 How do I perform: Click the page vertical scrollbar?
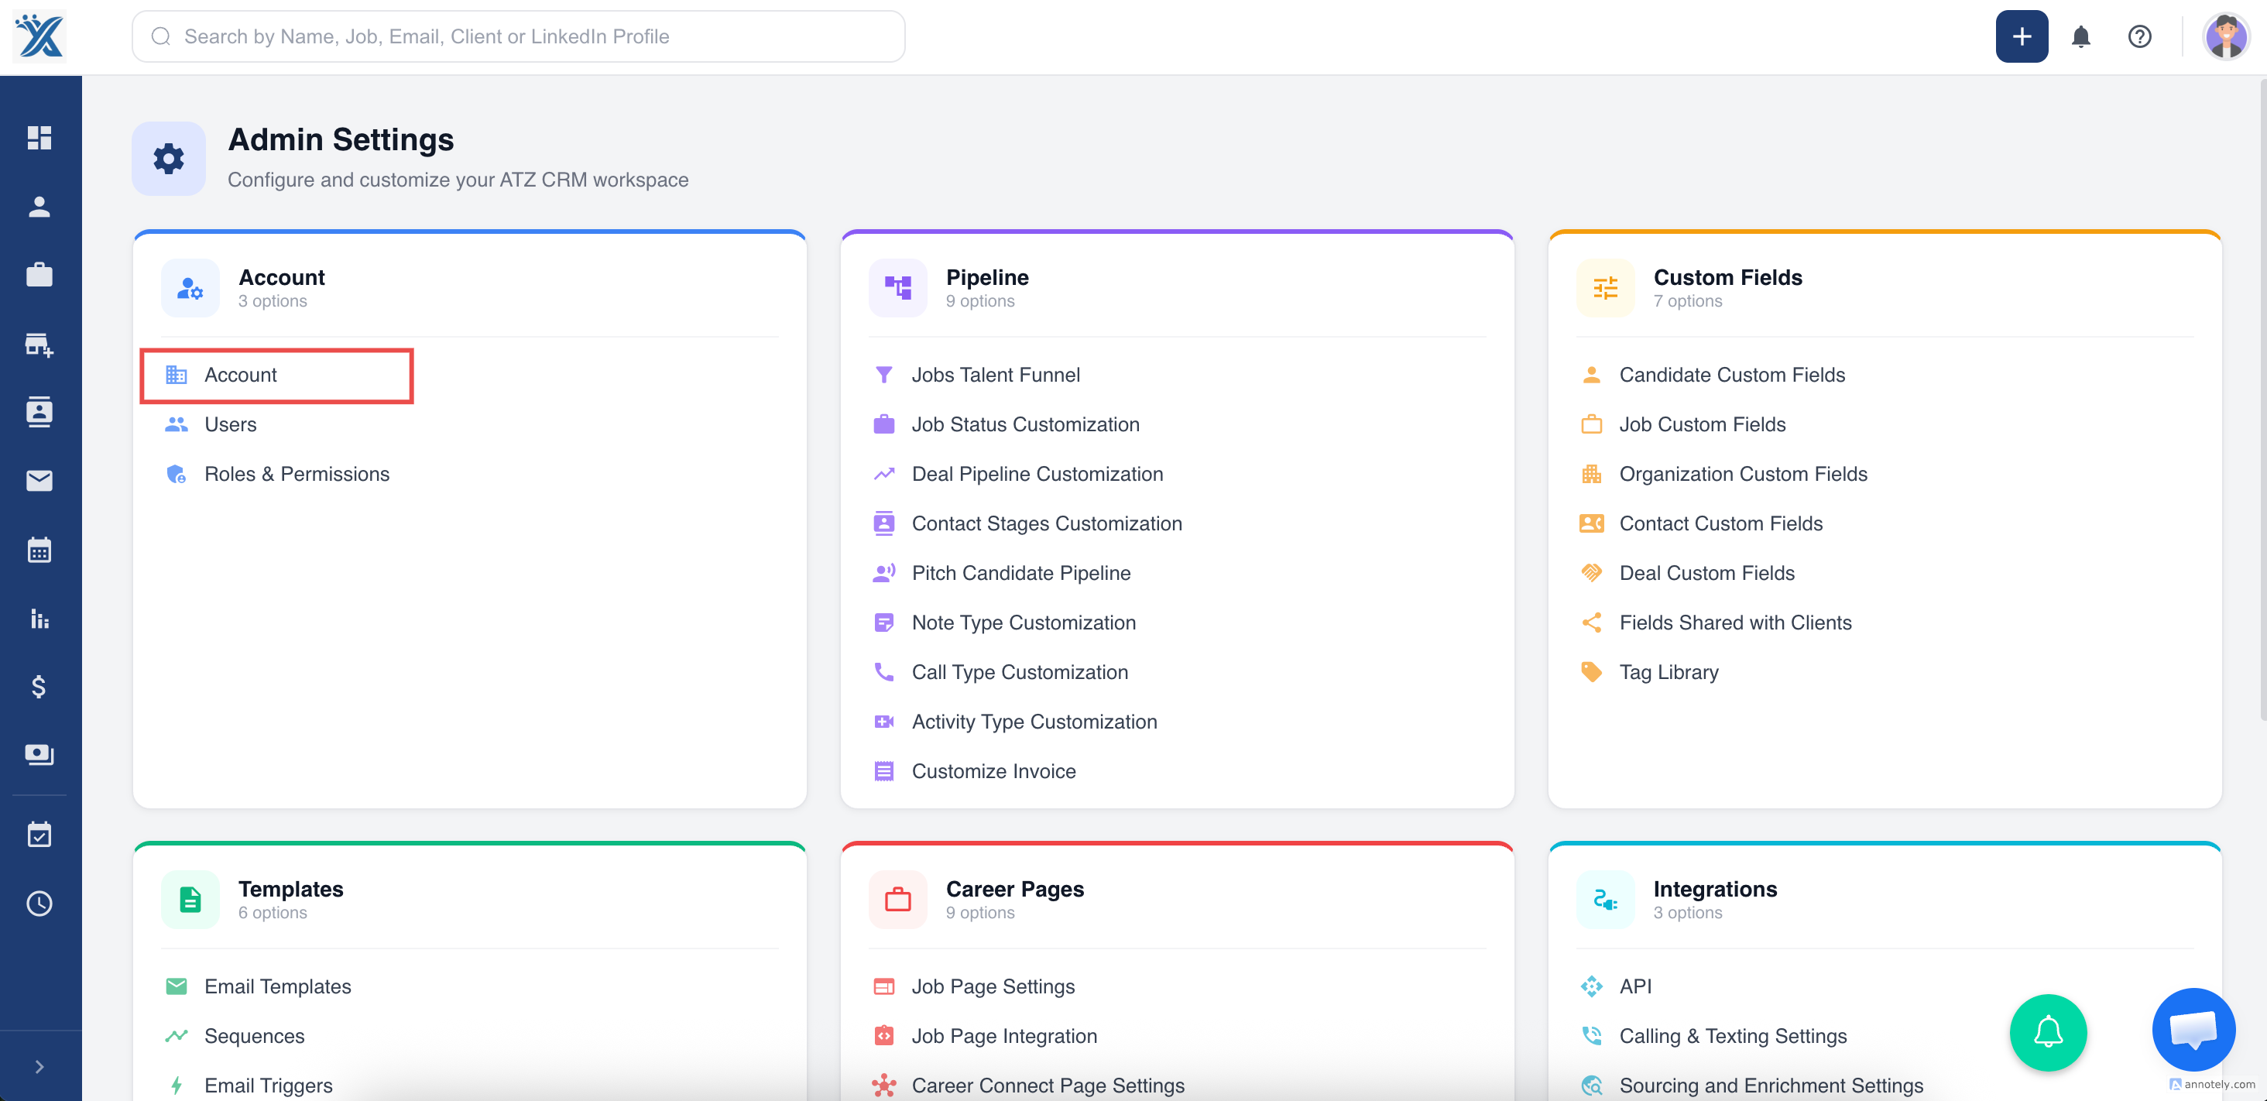click(x=2262, y=400)
